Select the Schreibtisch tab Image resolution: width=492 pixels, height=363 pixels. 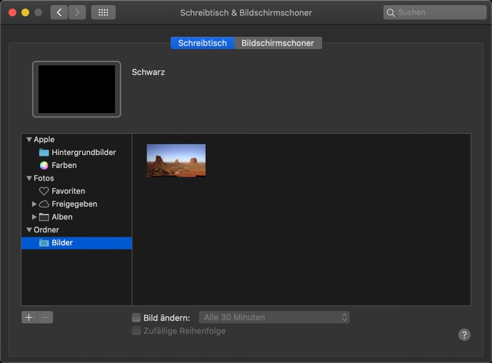202,43
